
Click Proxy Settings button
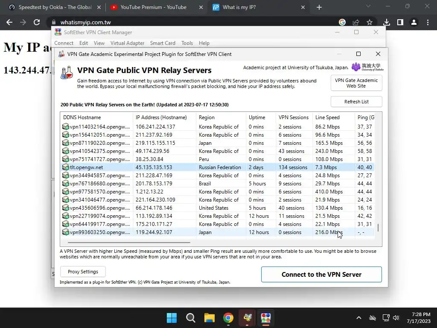point(83,272)
